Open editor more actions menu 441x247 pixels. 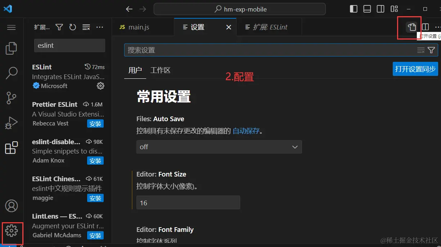click(x=437, y=27)
